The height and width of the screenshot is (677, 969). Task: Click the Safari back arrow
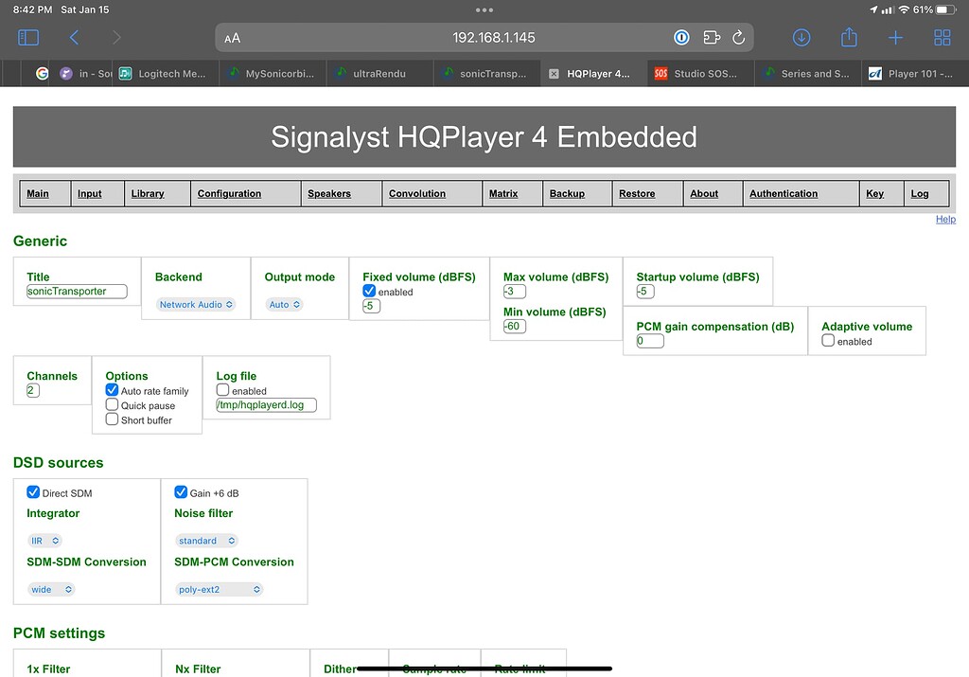[73, 37]
